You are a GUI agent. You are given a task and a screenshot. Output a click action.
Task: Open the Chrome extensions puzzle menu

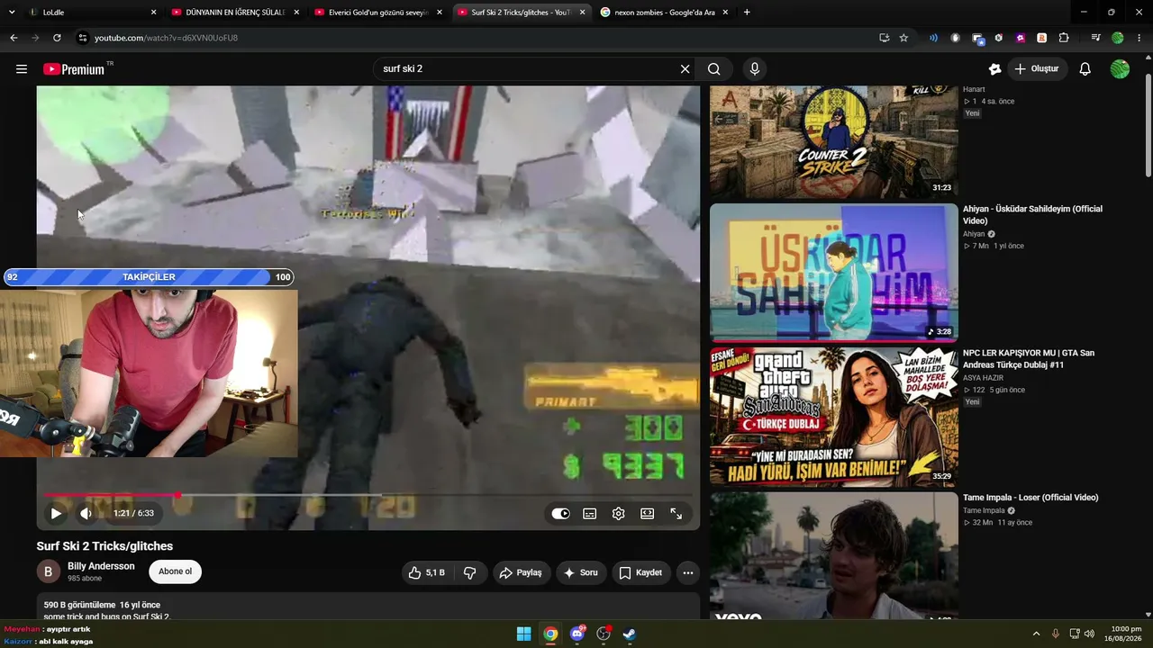(x=1064, y=38)
